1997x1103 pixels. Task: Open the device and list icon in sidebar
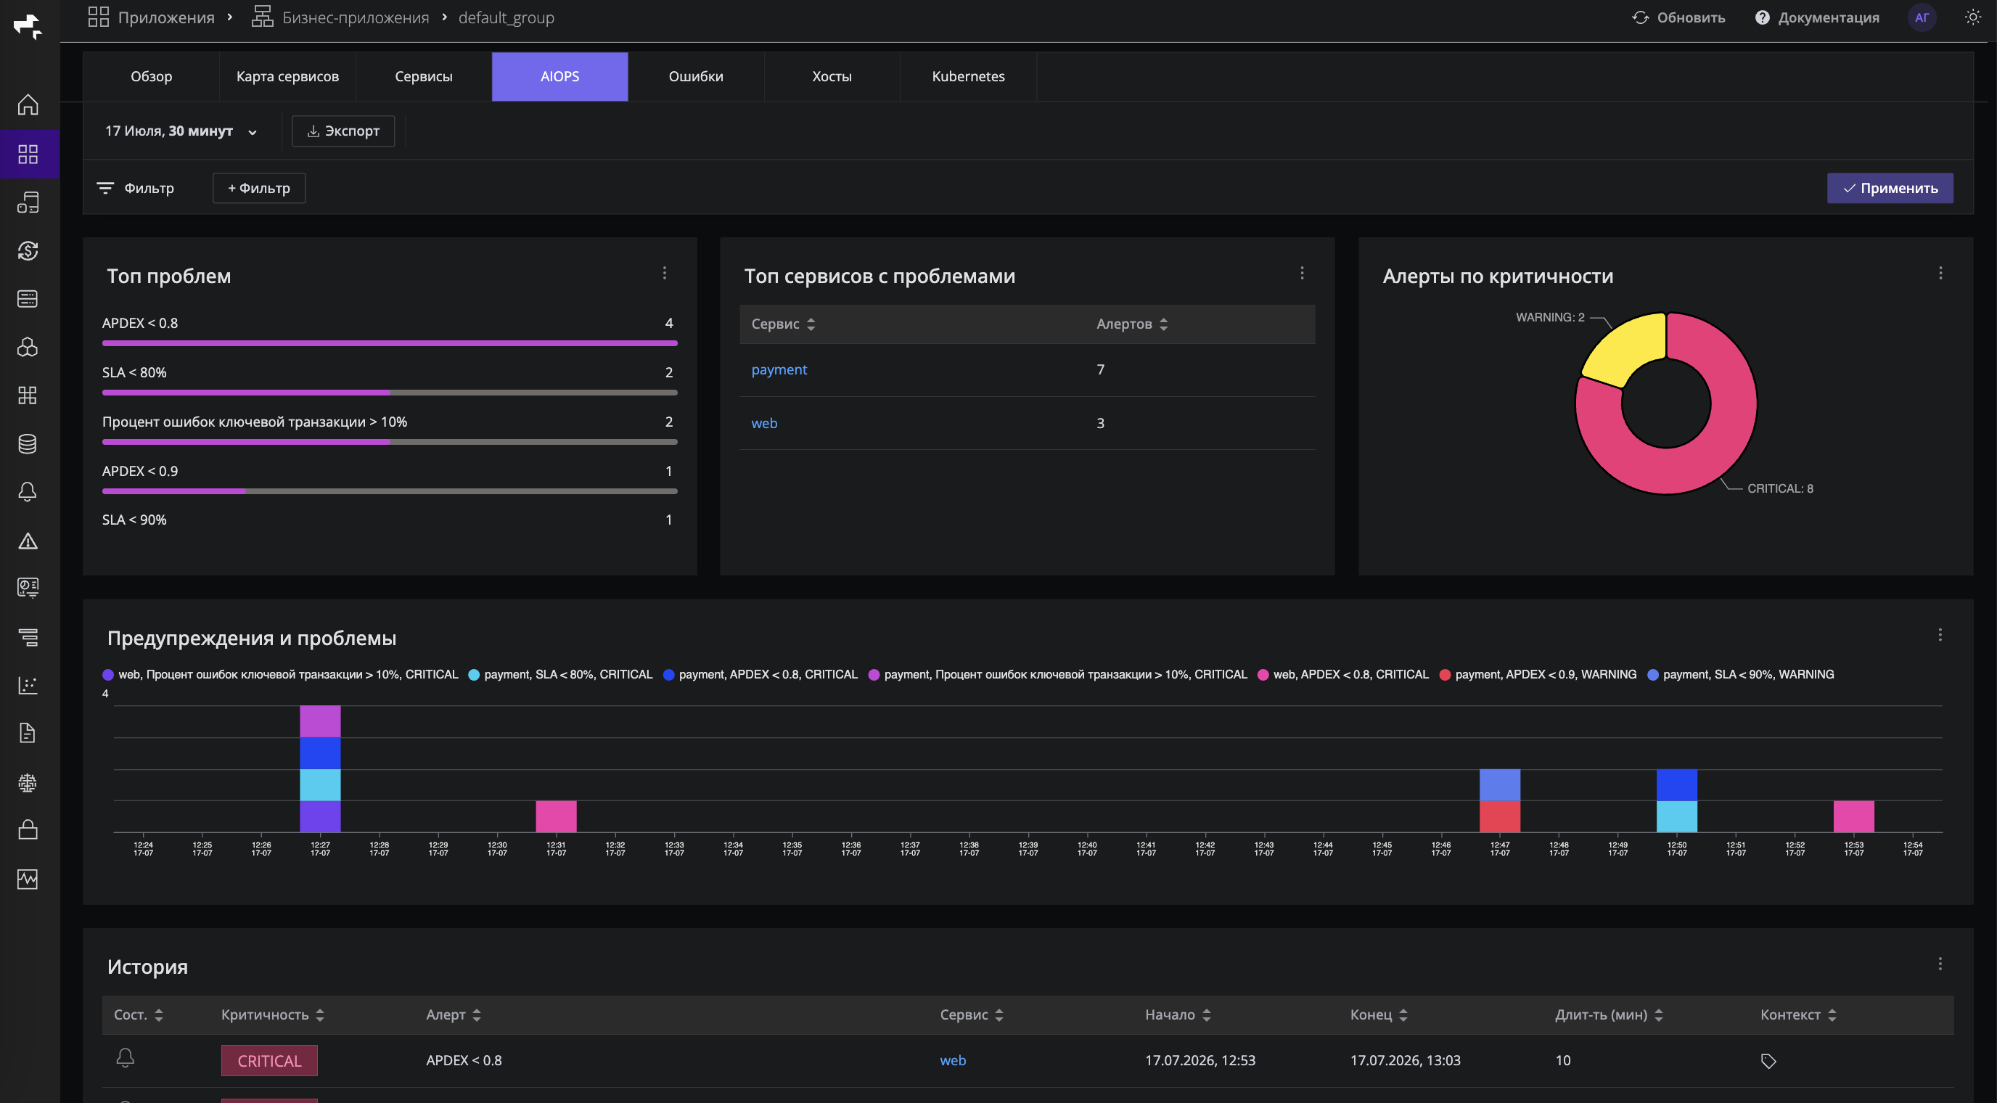28,202
